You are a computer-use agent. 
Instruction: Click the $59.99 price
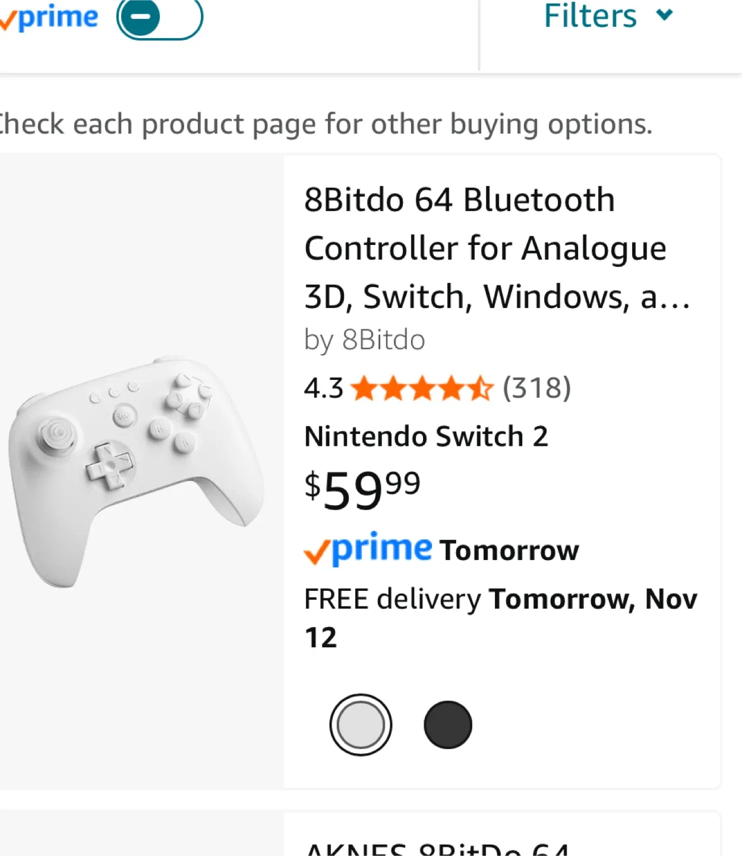click(x=362, y=490)
